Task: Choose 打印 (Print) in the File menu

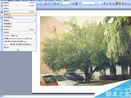Action: [18, 30]
